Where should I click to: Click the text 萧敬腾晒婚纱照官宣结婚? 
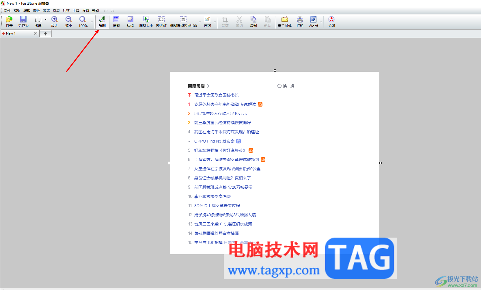217,233
